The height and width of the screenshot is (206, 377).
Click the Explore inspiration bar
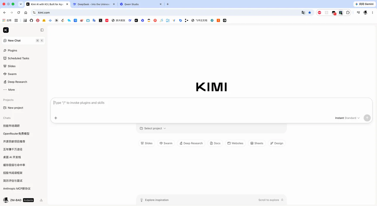tap(211, 200)
